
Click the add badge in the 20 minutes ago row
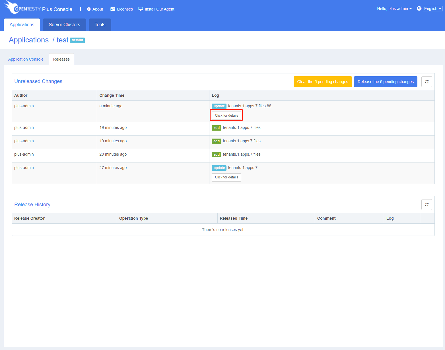(x=217, y=155)
